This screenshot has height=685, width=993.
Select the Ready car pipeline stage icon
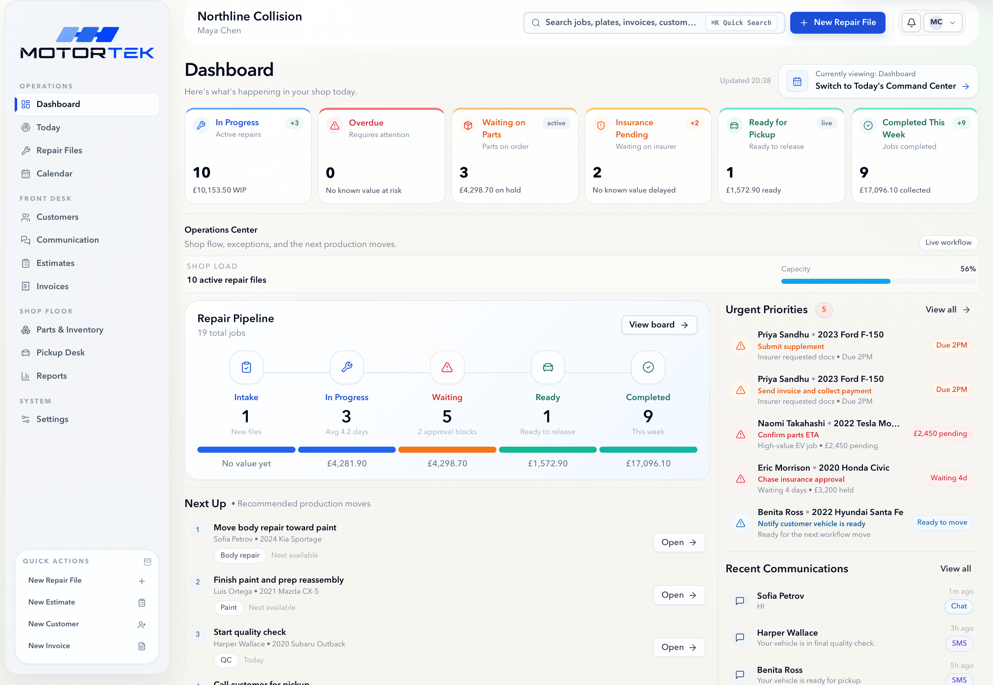[548, 367]
